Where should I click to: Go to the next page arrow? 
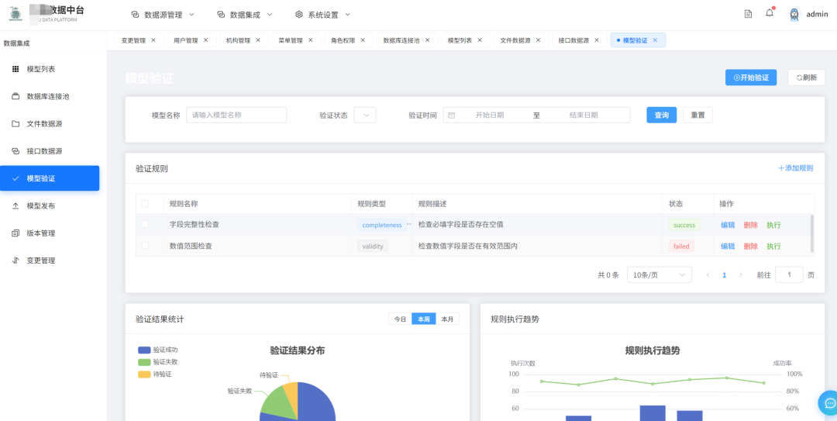[740, 274]
